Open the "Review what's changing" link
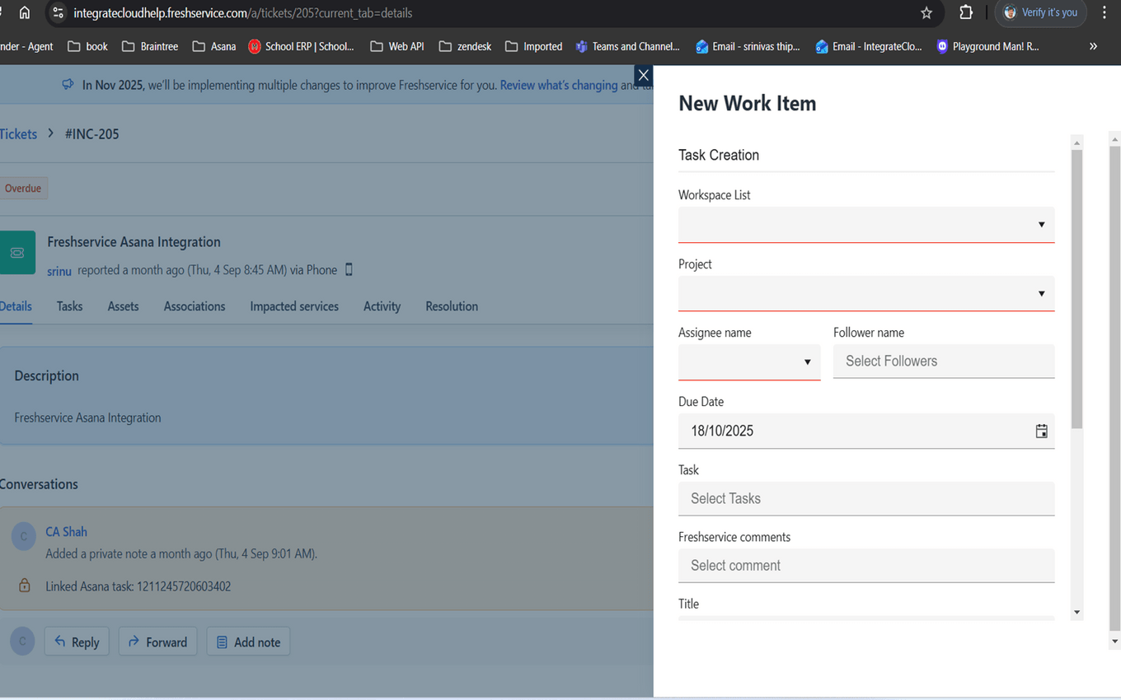The width and height of the screenshot is (1121, 700). pos(558,84)
